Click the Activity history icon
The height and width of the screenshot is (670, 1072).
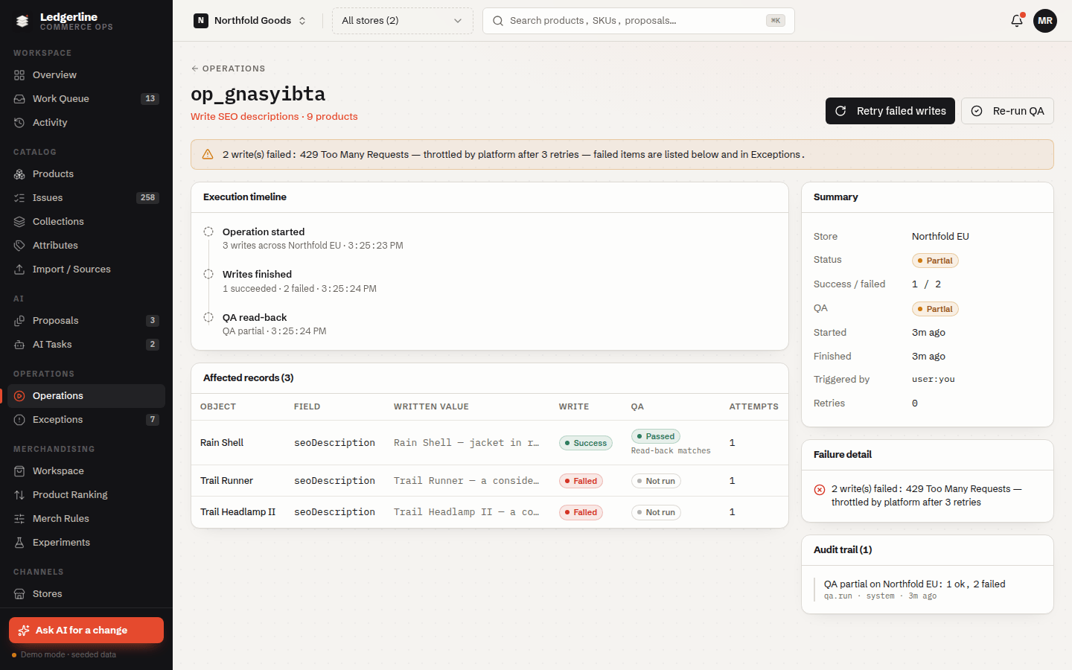(19, 123)
